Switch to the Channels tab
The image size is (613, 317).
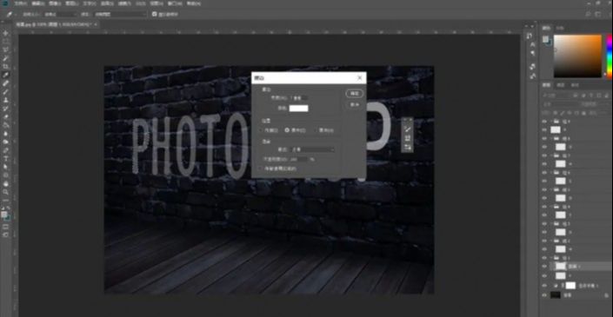click(561, 85)
